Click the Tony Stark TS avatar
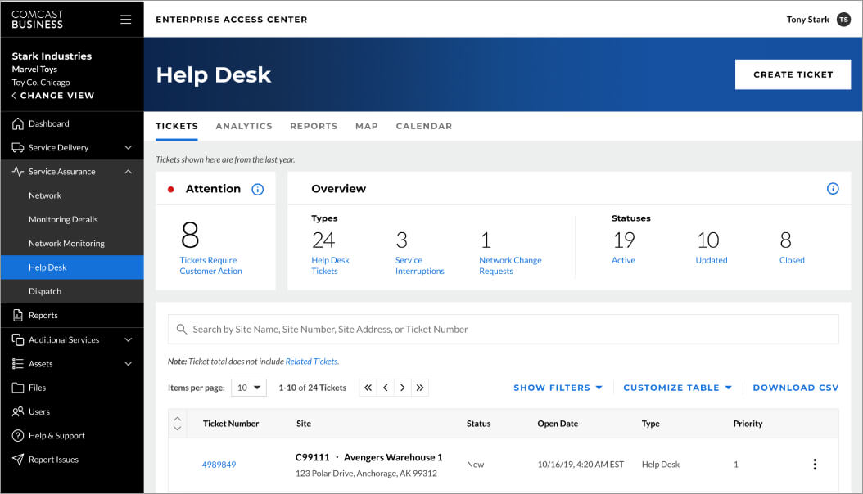 [843, 20]
